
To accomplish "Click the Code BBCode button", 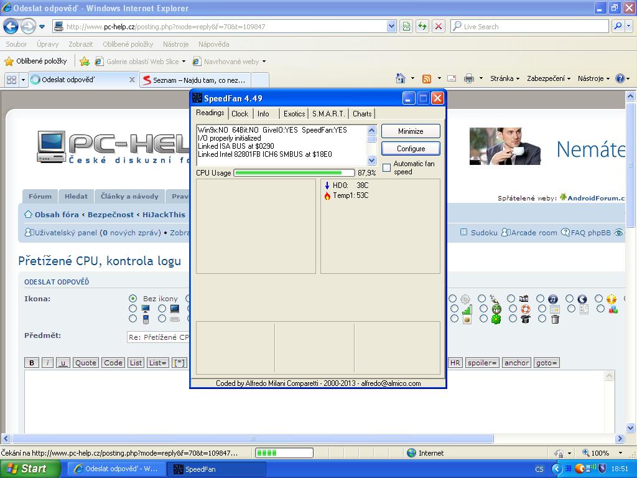I will (x=113, y=363).
